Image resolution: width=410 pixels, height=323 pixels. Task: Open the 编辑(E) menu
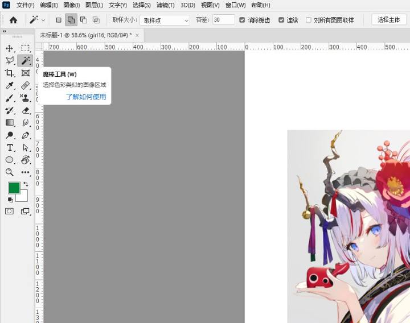[49, 5]
